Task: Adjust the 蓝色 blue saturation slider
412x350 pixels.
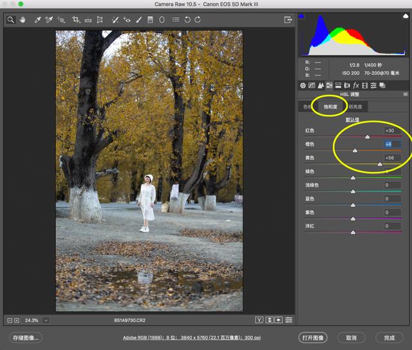Action: tap(353, 205)
